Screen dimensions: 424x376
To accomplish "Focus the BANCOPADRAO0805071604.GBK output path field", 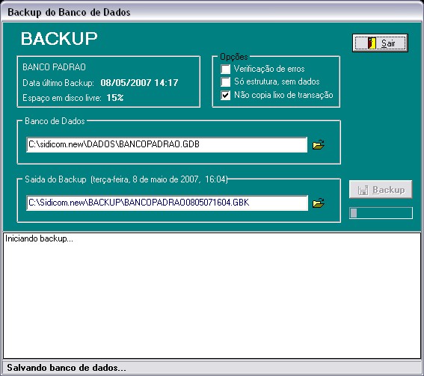I will coord(167,203).
